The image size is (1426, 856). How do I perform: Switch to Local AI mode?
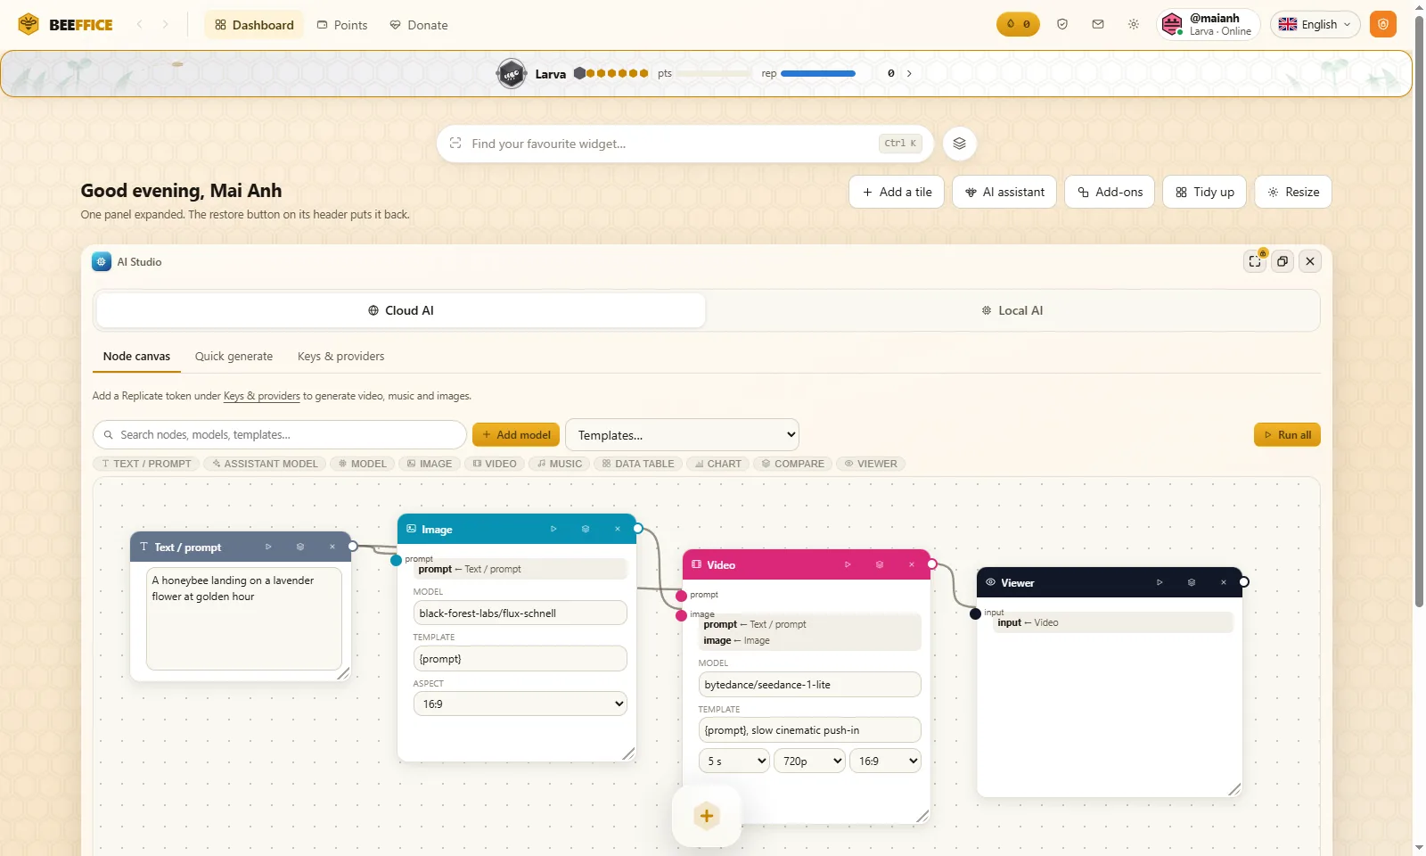pyautogui.click(x=1012, y=310)
